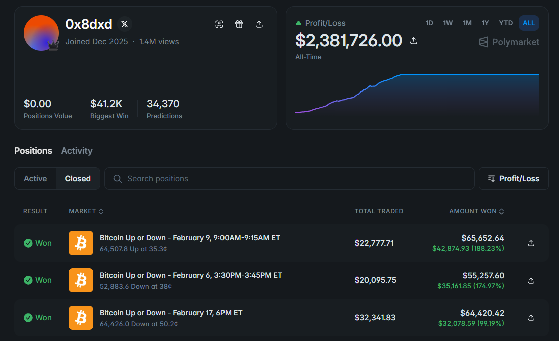Sort by the MARKET column header
559x341 pixels.
(x=86, y=211)
